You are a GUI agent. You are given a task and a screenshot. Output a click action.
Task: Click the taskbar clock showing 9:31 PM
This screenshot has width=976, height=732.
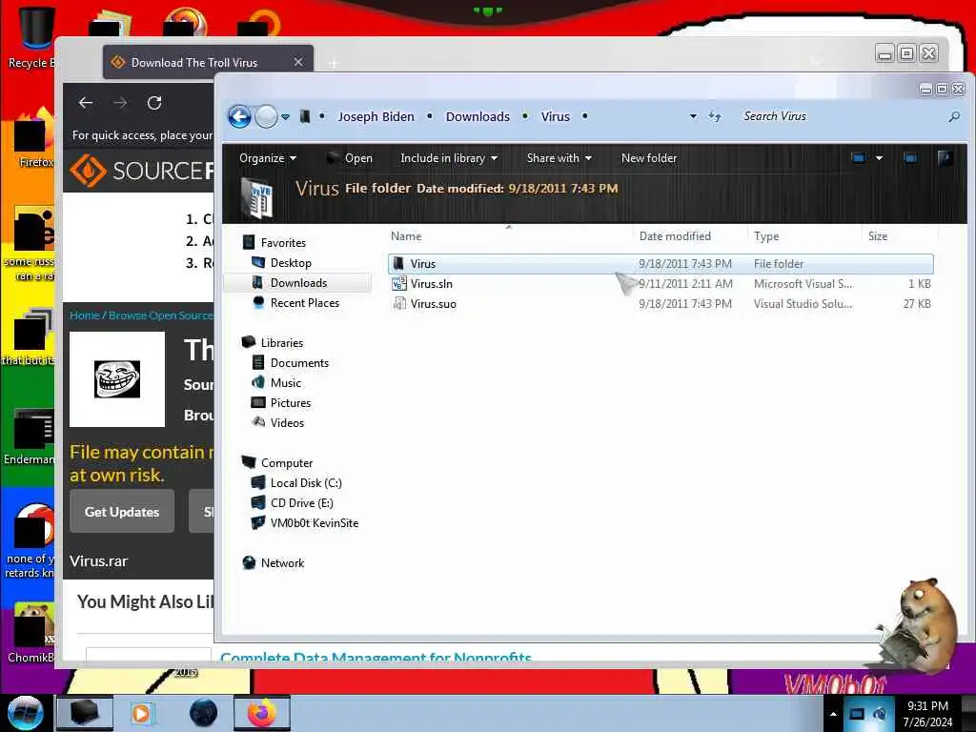[927, 714]
